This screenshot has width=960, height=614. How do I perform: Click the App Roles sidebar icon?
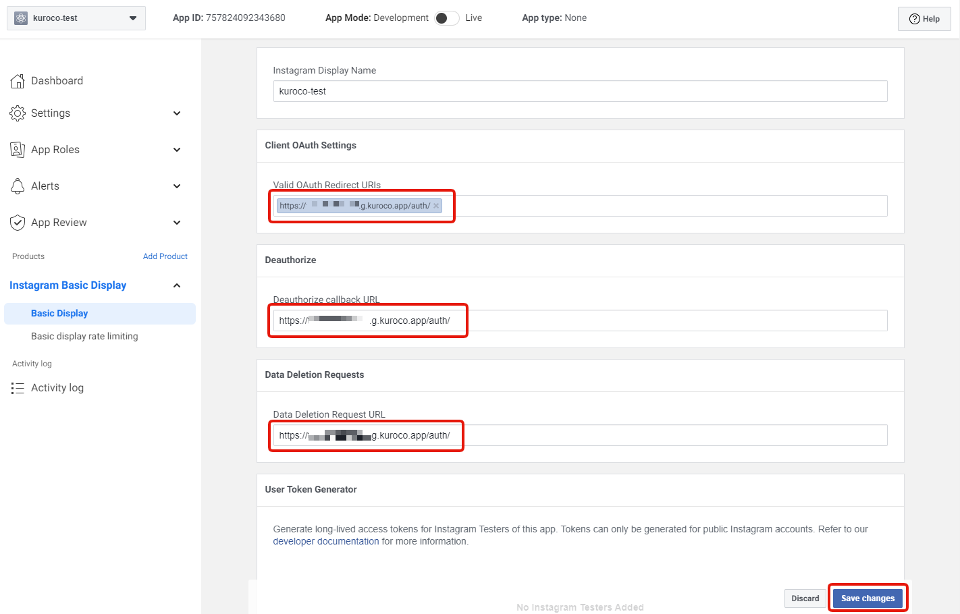click(x=18, y=149)
